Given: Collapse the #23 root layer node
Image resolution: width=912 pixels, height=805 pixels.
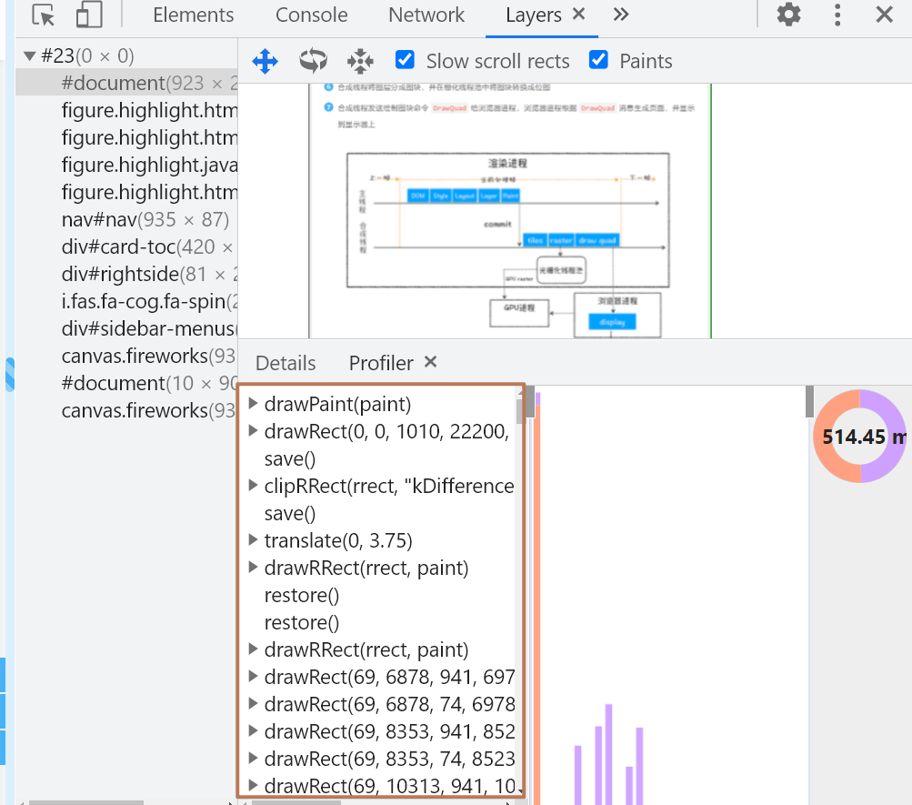Looking at the screenshot, I should 29,56.
